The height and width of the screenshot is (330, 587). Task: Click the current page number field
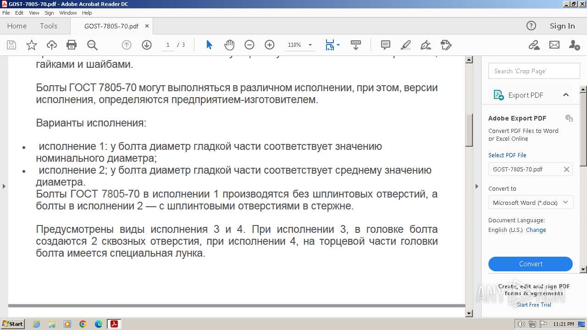(x=168, y=45)
